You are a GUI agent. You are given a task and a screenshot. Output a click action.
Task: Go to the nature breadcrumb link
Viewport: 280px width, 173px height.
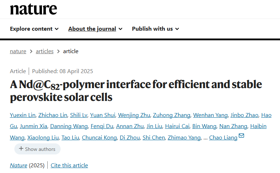click(18, 51)
